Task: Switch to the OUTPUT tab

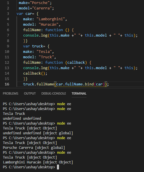Action: [x=30, y=93]
